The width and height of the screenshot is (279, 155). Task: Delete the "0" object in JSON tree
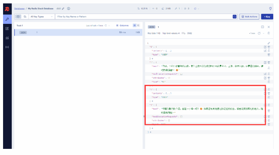269,47
